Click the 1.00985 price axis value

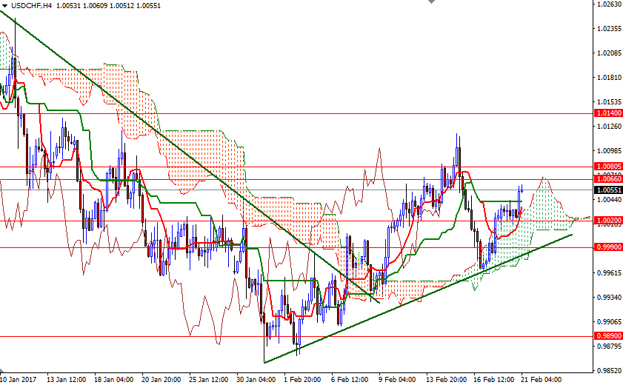pos(609,151)
